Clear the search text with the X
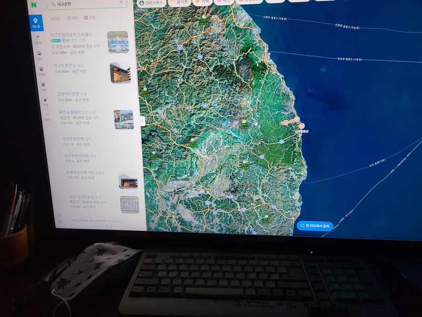Image resolution: width=422 pixels, height=317 pixels. click(121, 3)
